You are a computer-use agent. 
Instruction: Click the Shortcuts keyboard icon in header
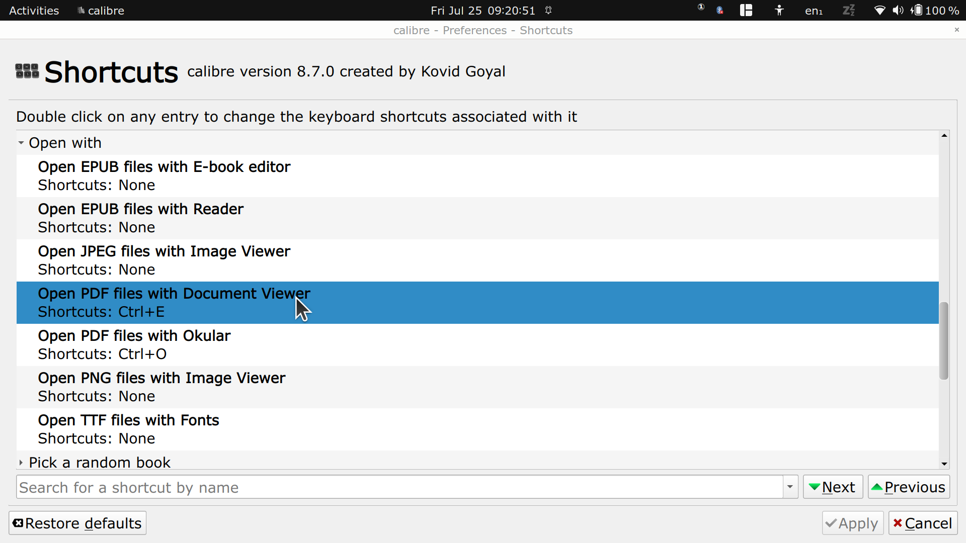coord(27,71)
